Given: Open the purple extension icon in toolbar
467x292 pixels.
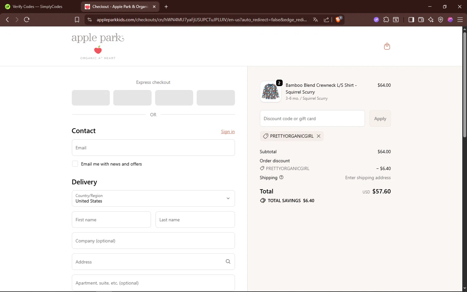Looking at the screenshot, I should click(376, 20).
